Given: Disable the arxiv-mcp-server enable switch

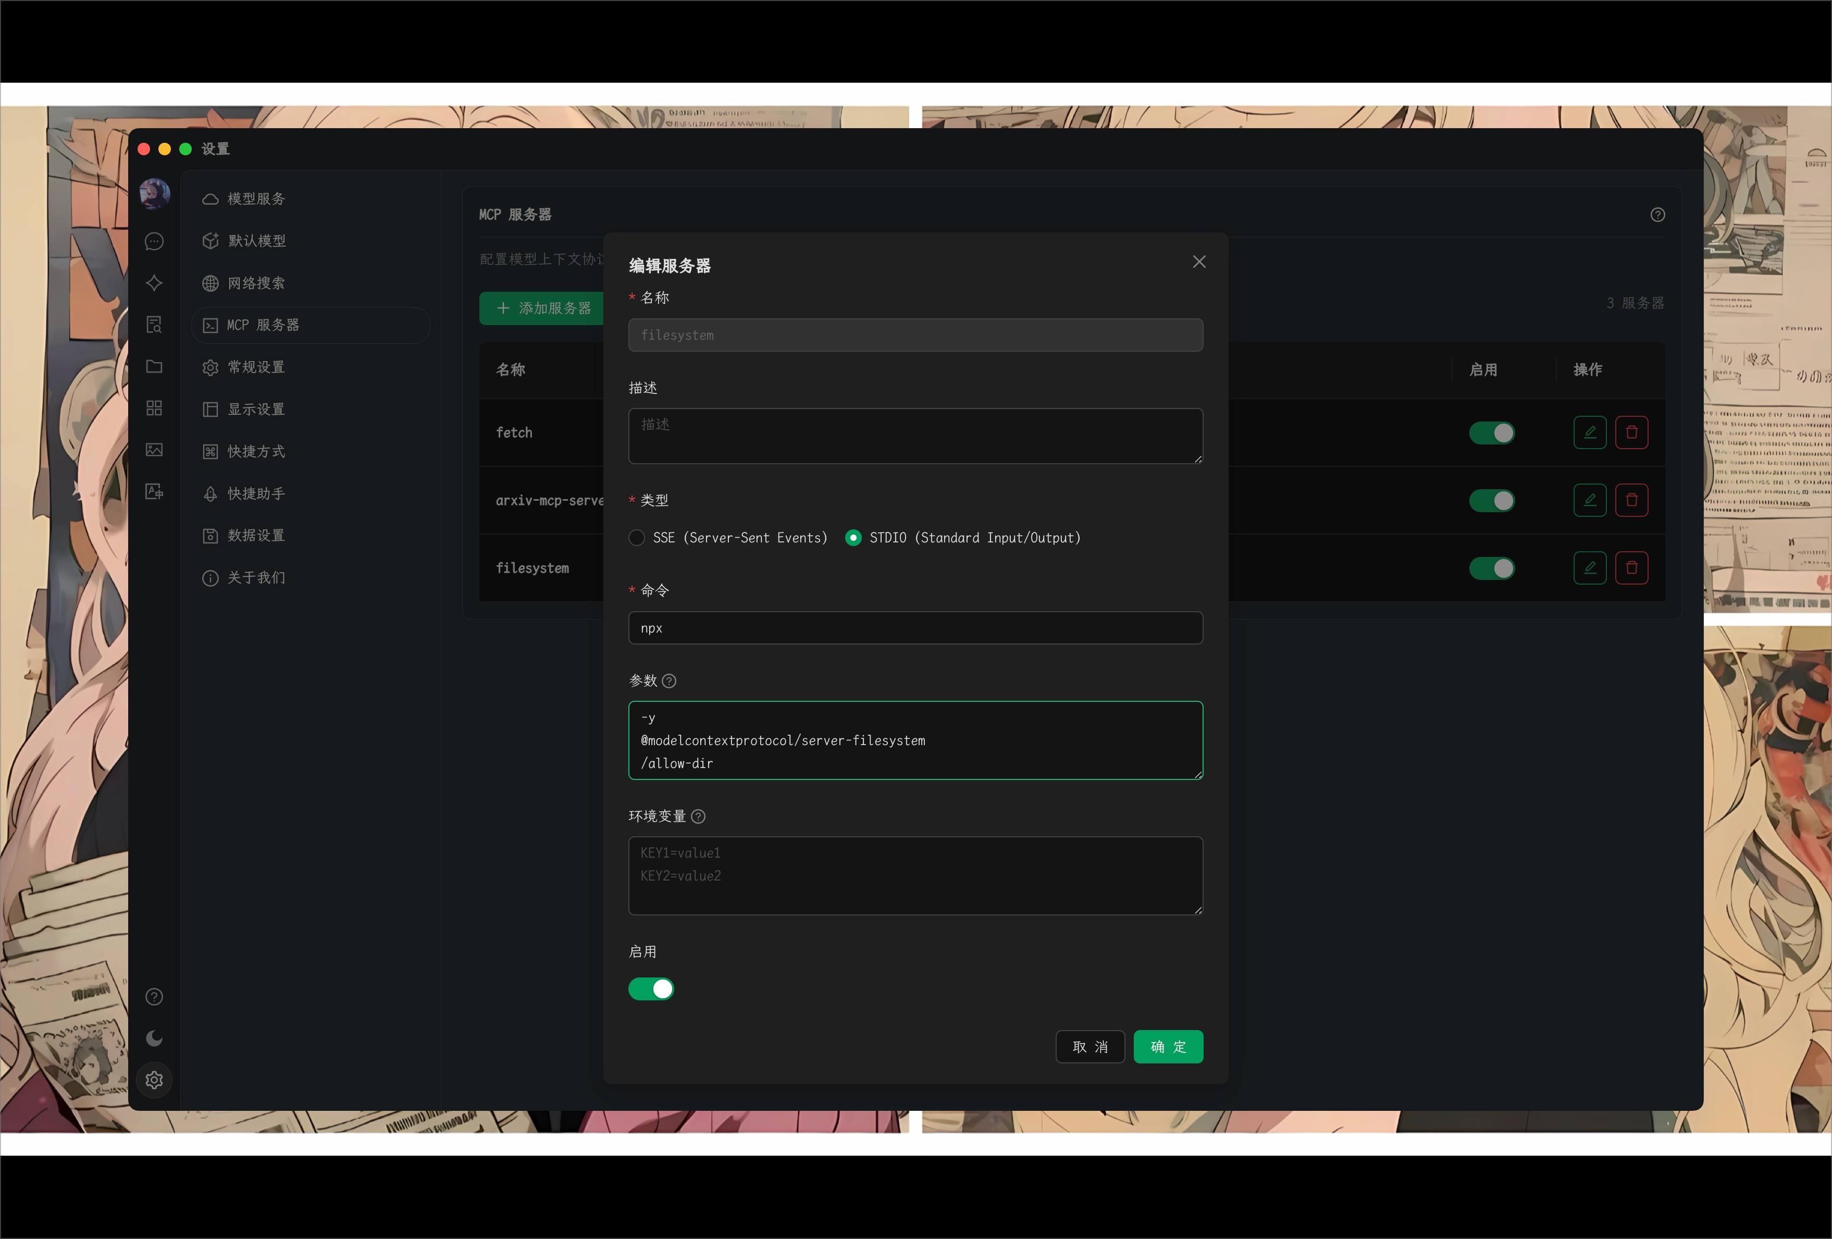Looking at the screenshot, I should click(x=1491, y=501).
